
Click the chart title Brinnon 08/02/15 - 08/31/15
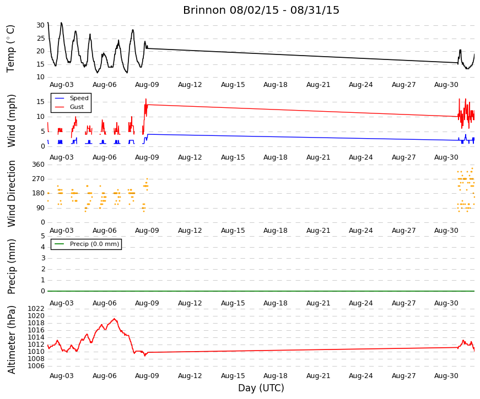click(261, 10)
